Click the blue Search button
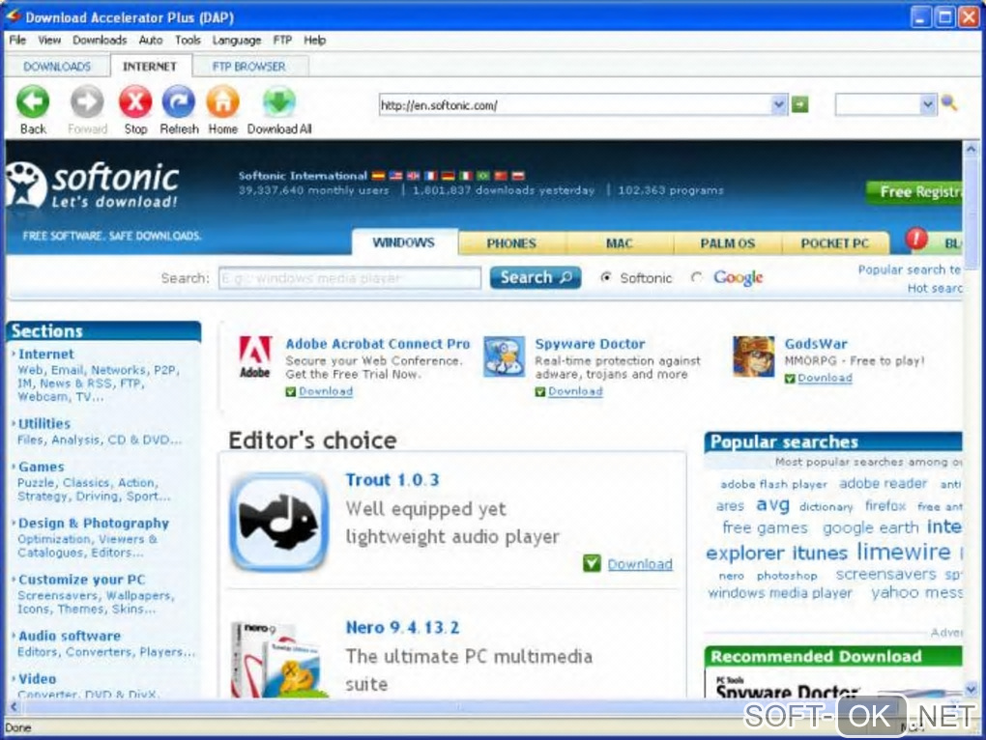This screenshot has width=986, height=740. tap(536, 277)
